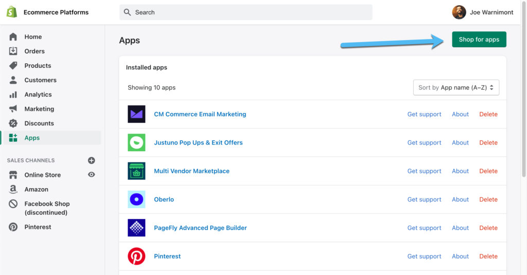Click the Pinterest app icon in list

pyautogui.click(x=136, y=256)
